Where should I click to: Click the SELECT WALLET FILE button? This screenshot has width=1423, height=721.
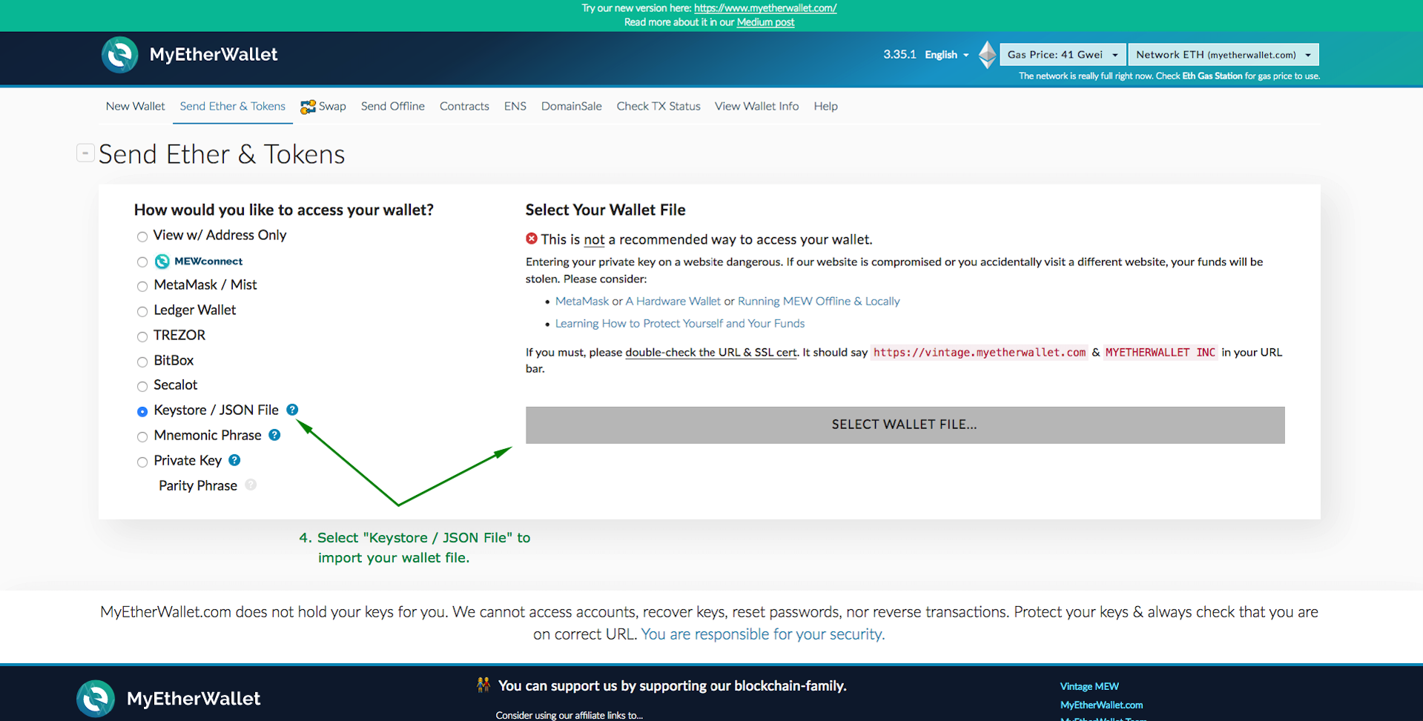click(905, 425)
